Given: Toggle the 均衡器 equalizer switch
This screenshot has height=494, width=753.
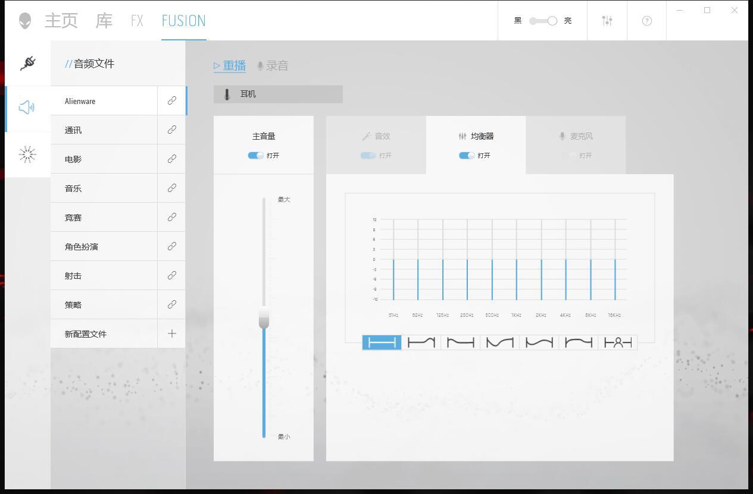Looking at the screenshot, I should (467, 155).
